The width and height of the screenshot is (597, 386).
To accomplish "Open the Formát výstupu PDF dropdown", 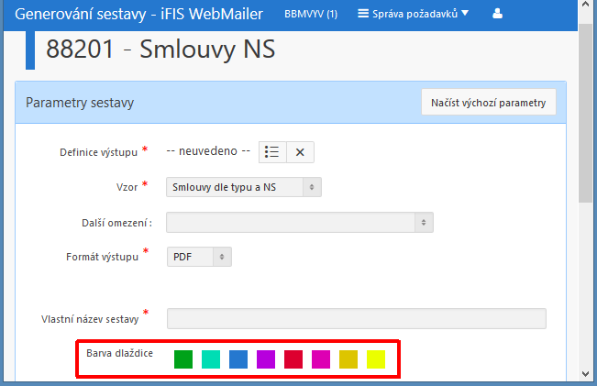I will click(199, 257).
